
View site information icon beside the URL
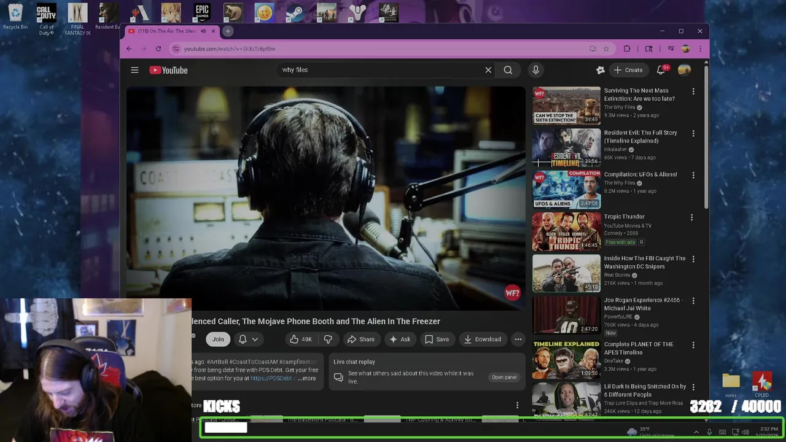click(x=176, y=48)
